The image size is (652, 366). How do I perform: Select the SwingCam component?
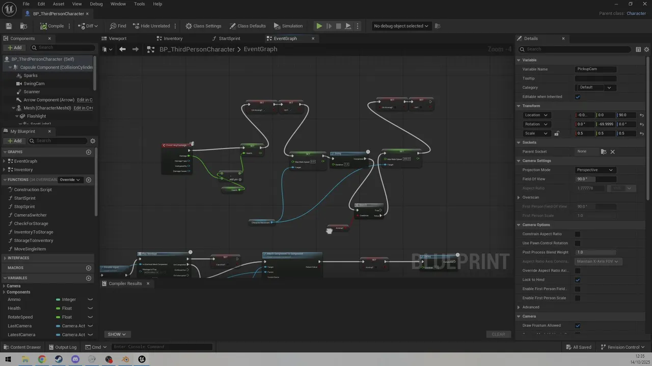[34, 83]
